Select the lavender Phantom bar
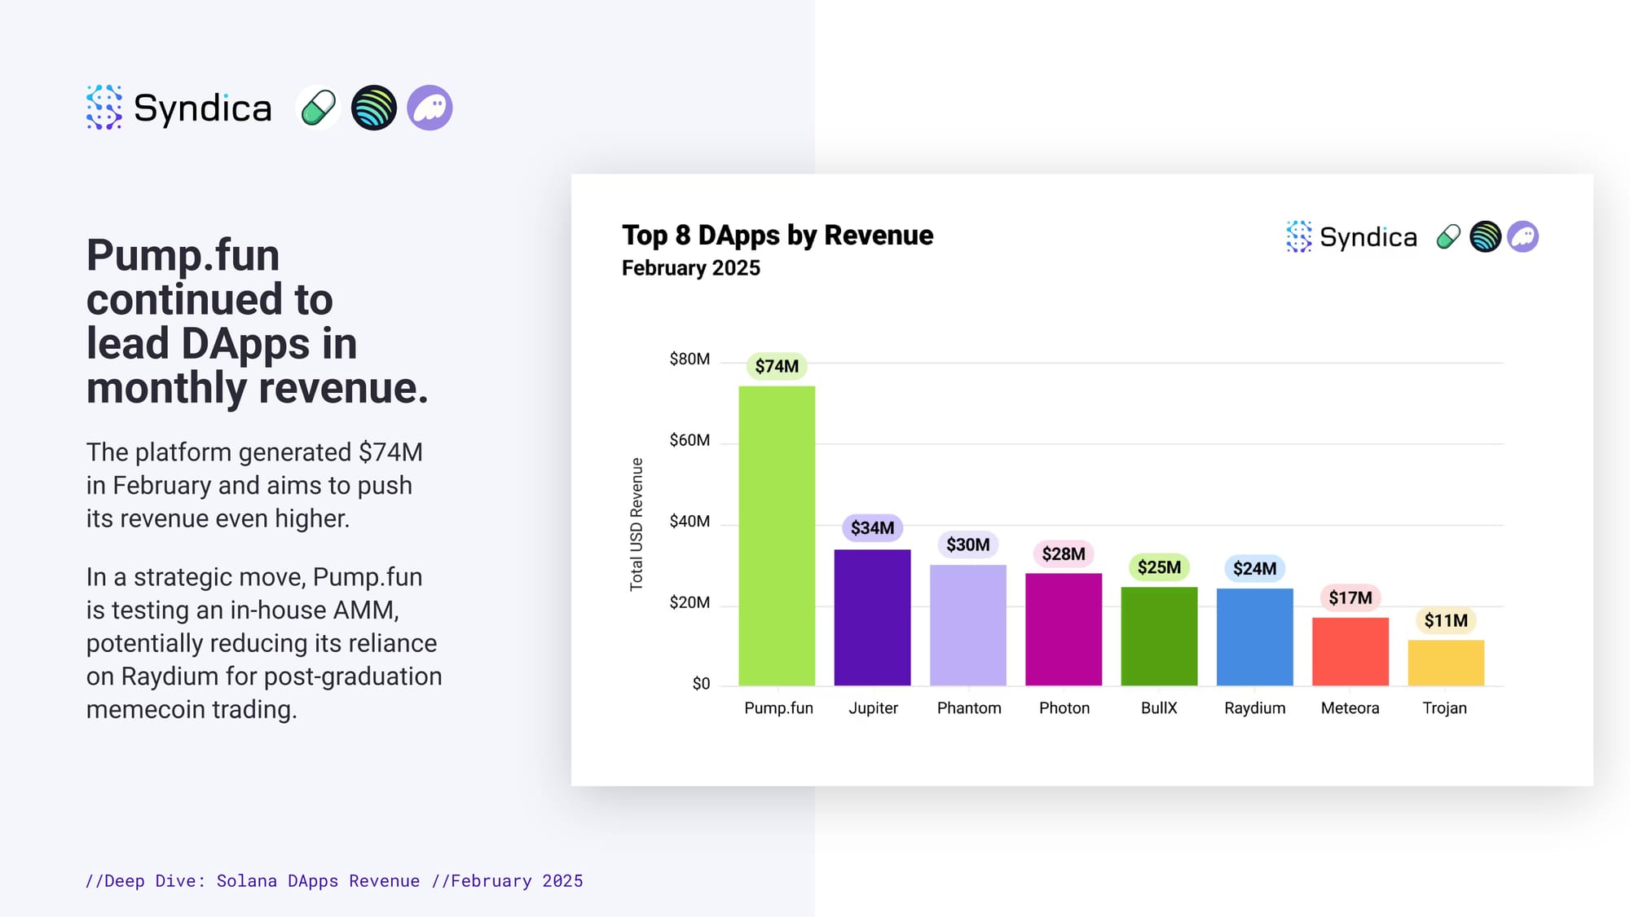The width and height of the screenshot is (1630, 917). point(968,625)
